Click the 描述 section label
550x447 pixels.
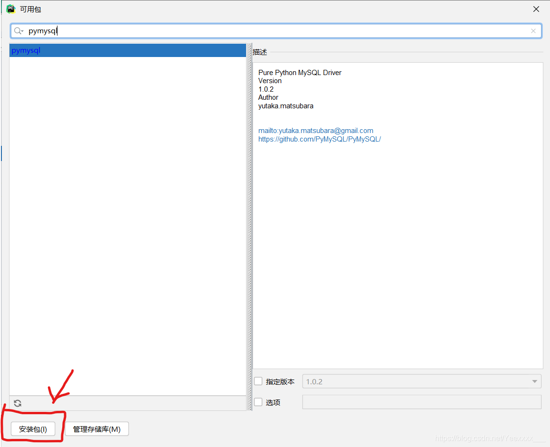click(260, 52)
